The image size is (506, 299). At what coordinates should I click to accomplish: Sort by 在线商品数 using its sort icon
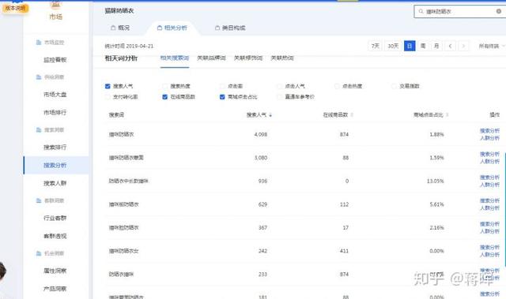point(352,115)
